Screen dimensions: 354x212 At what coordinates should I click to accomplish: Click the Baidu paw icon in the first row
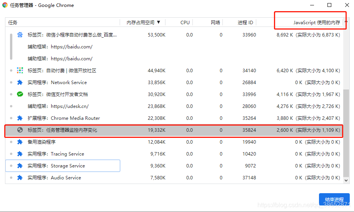20,35
